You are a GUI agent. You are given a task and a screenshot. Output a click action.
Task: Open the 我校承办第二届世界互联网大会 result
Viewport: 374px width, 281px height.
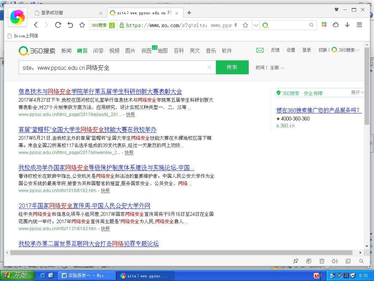point(89,244)
